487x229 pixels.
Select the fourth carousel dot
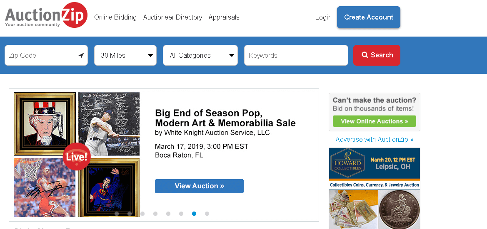pyautogui.click(x=155, y=214)
